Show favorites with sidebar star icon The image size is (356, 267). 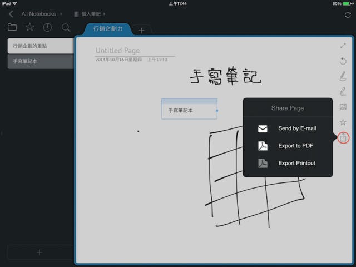pos(30,27)
